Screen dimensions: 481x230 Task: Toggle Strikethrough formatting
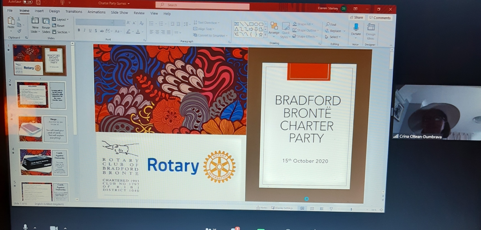pos(101,31)
